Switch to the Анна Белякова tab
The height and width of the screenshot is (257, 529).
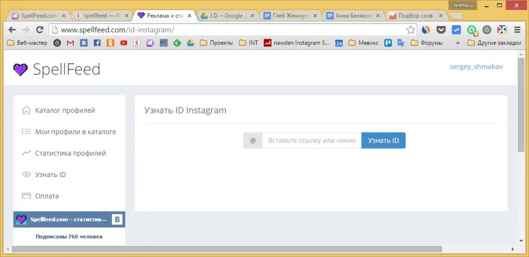352,15
